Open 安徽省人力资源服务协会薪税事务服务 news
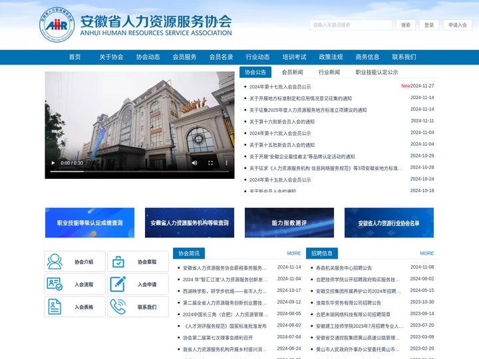479x359 pixels. 225,268
